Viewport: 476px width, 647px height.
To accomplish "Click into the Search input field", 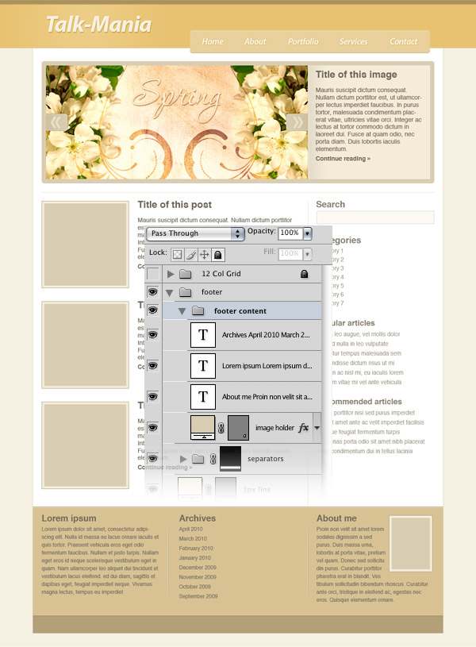I will 375,218.
